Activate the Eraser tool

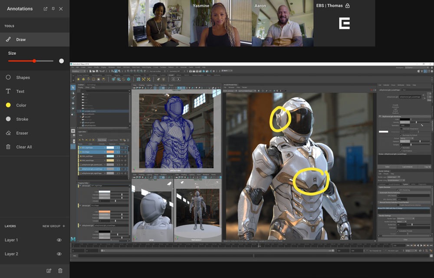(35, 133)
